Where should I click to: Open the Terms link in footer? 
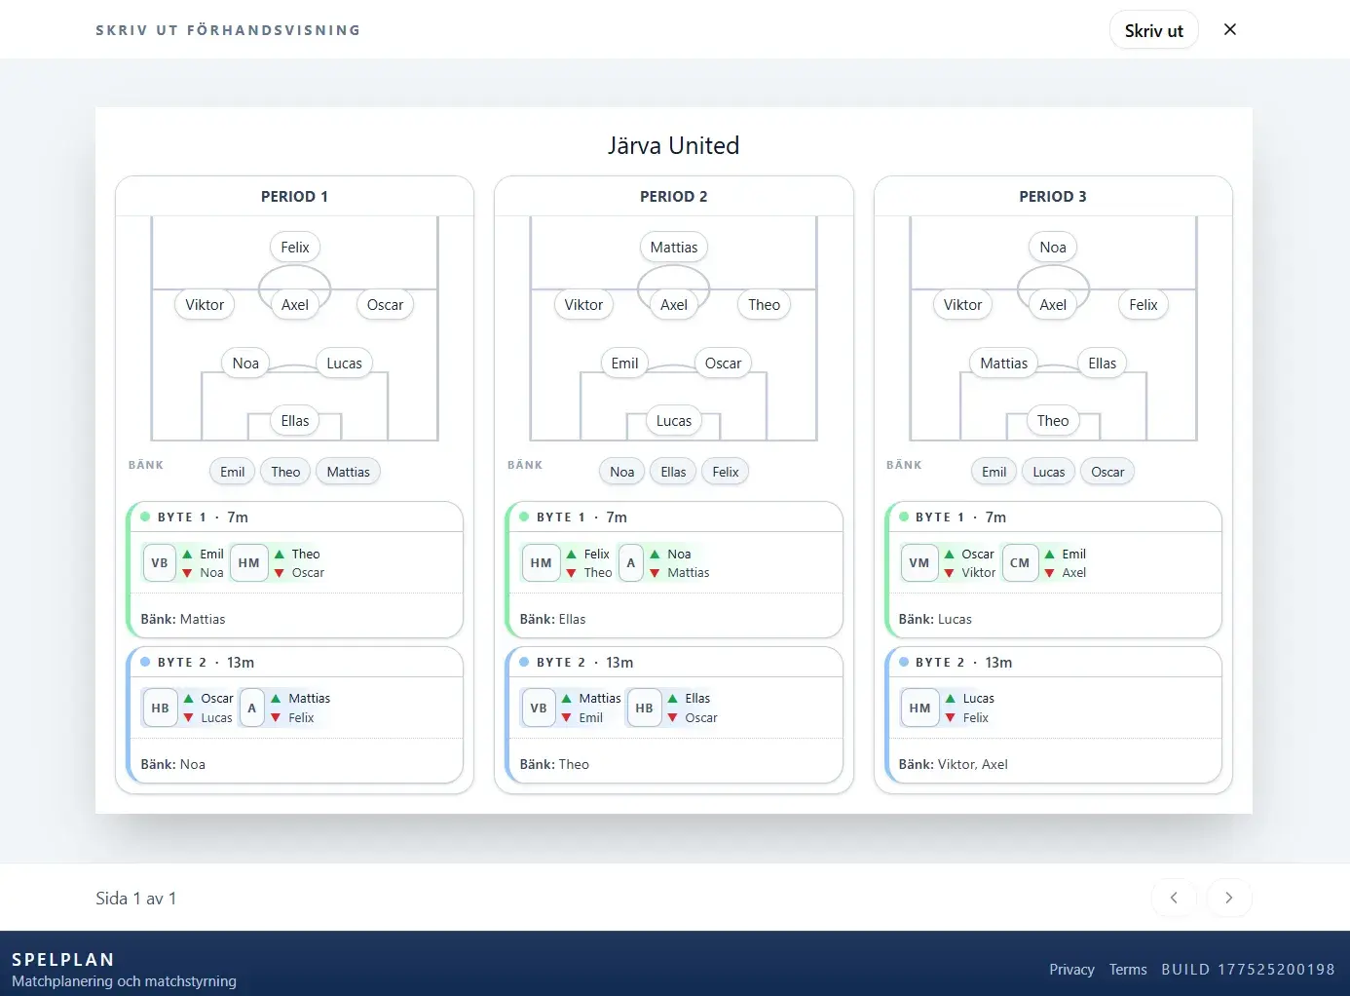1128,970
